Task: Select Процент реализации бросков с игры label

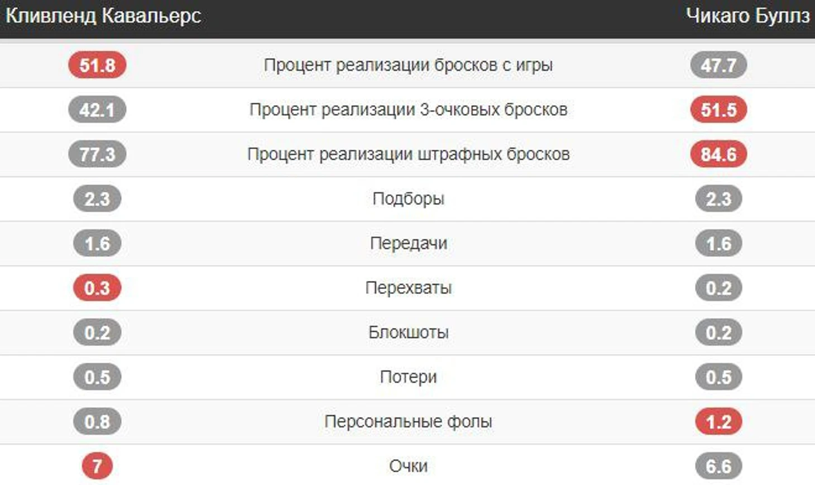Action: click(408, 65)
